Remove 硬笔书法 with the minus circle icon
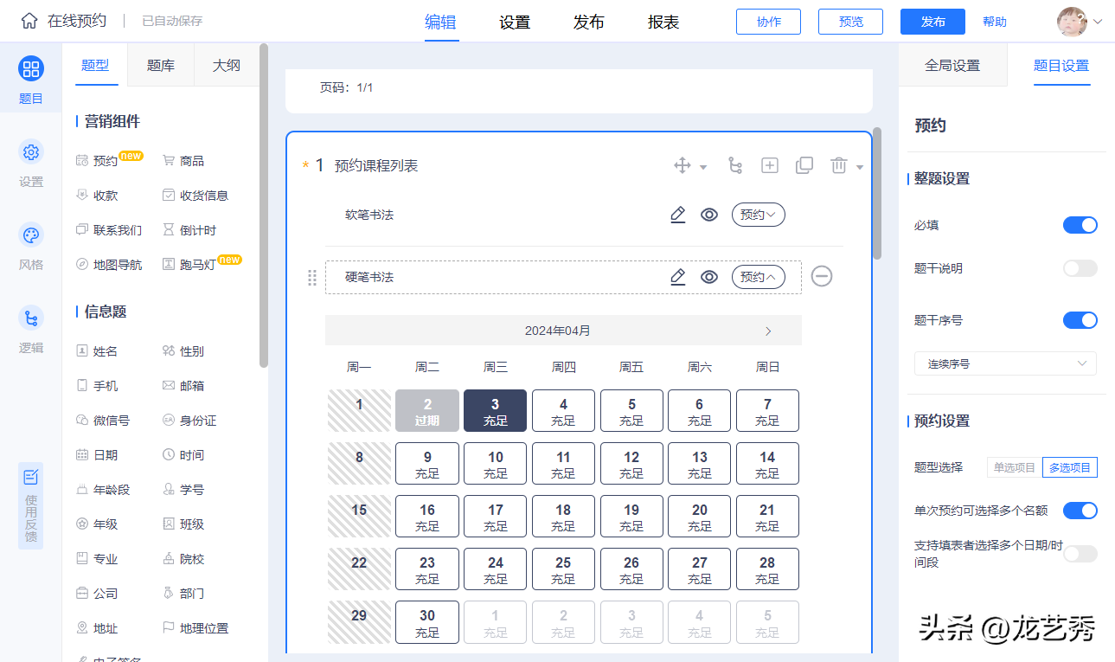The width and height of the screenshot is (1115, 662). tap(822, 277)
